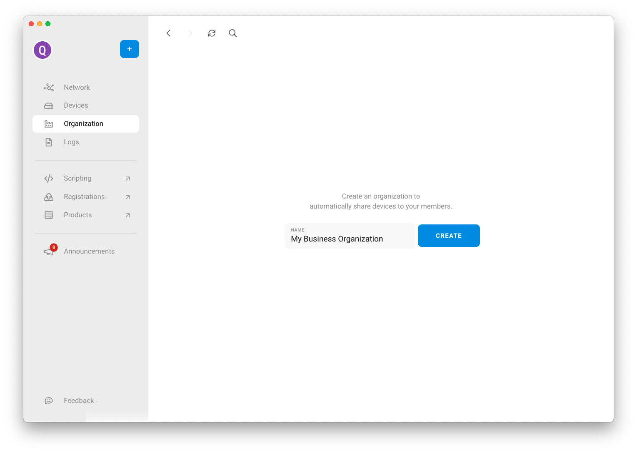Click the 'Create an organization to' text
Screen dimensions: 637x453
point(381,196)
